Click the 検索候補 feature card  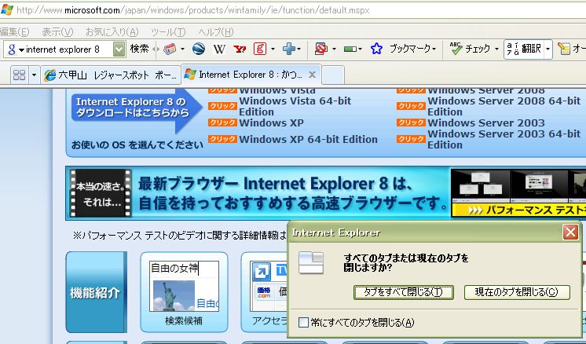pos(184,292)
